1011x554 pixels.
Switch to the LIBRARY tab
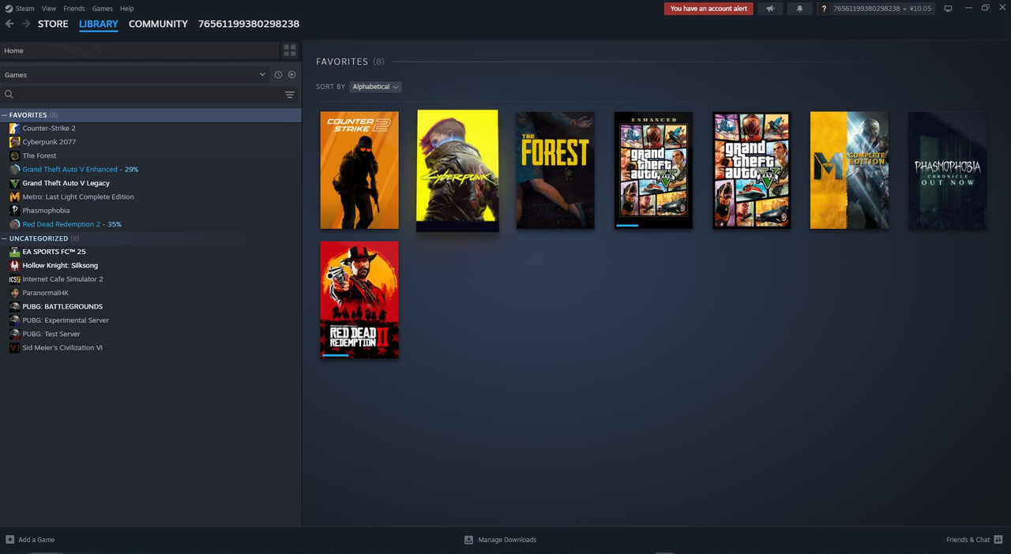(x=99, y=24)
